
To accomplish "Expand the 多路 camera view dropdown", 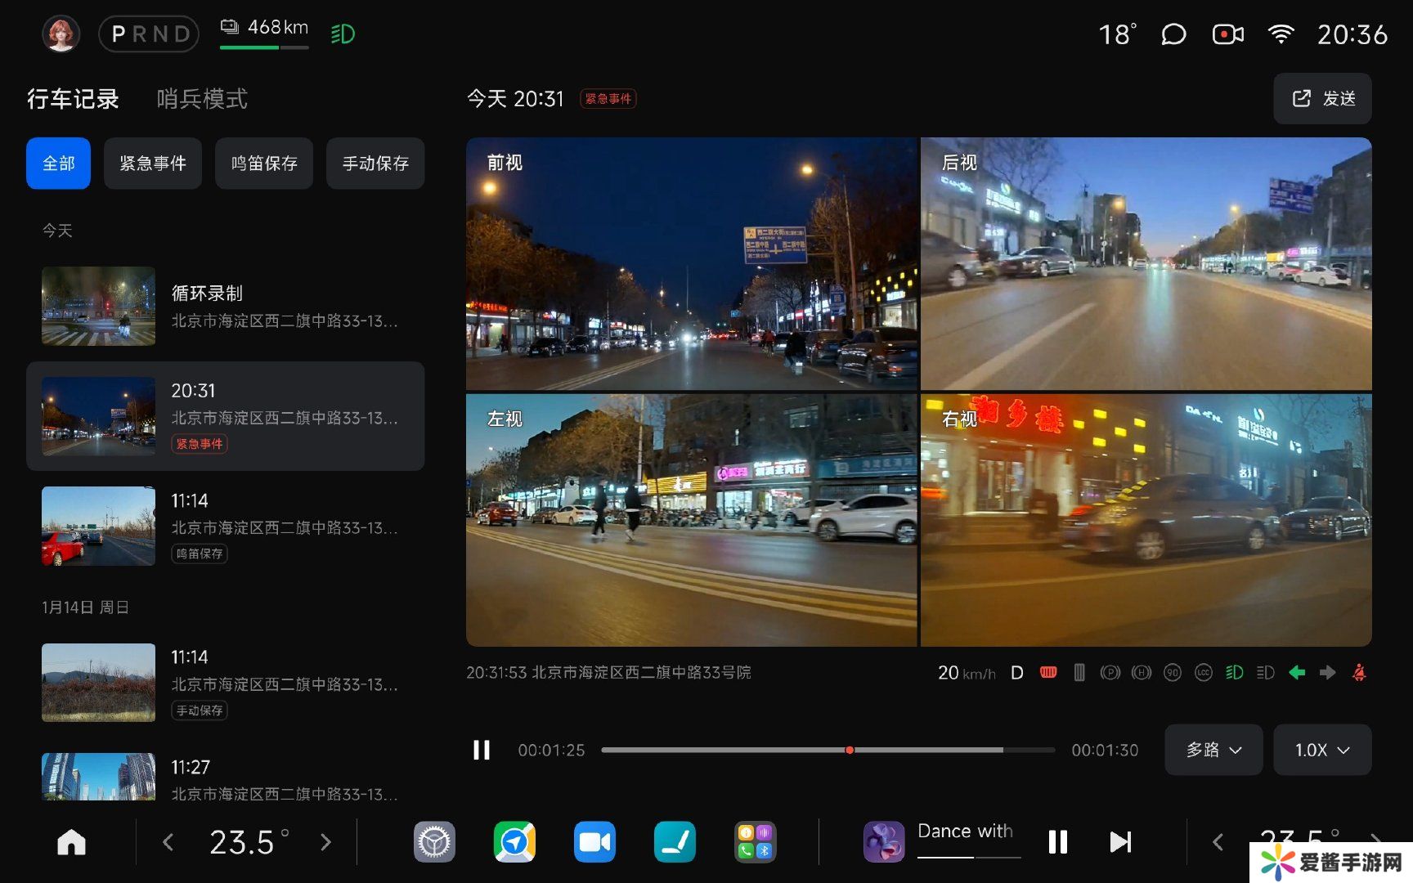I will (1213, 750).
